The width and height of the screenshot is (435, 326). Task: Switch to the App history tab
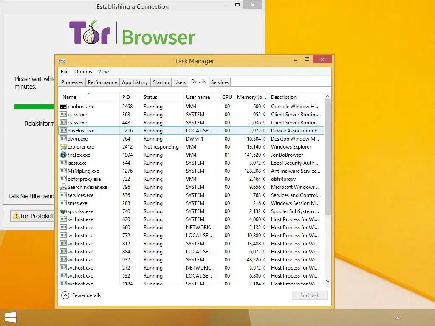point(135,82)
